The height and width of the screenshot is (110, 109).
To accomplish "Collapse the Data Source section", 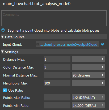I will 2,37.
